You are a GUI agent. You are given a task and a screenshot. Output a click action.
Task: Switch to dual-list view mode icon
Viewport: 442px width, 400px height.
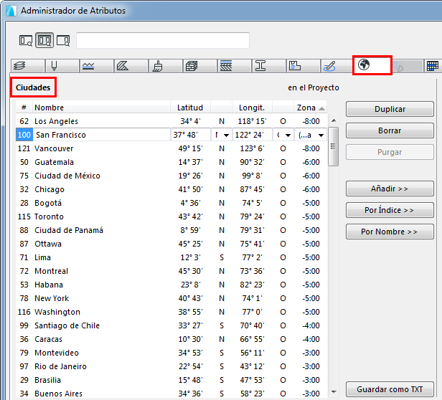(44, 41)
